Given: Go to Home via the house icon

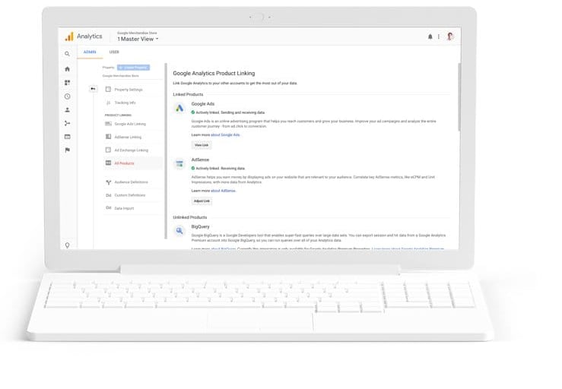Looking at the screenshot, I should (67, 69).
